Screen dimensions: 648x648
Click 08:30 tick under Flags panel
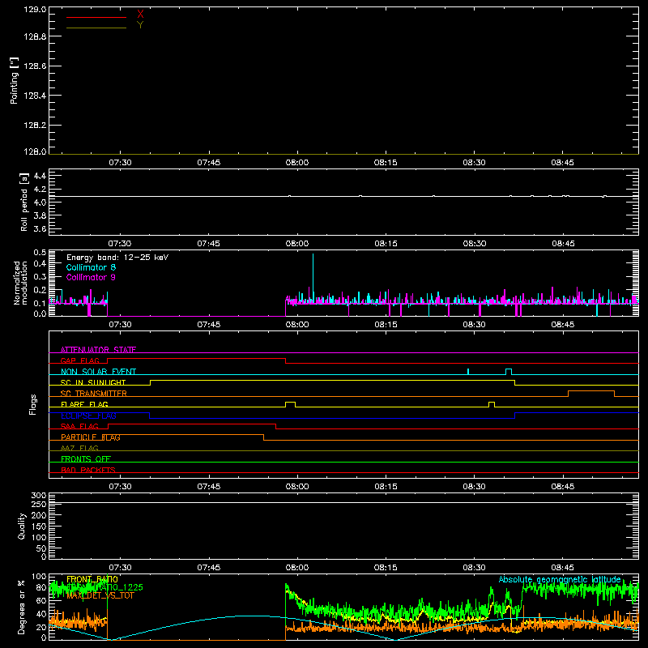pos(474,487)
